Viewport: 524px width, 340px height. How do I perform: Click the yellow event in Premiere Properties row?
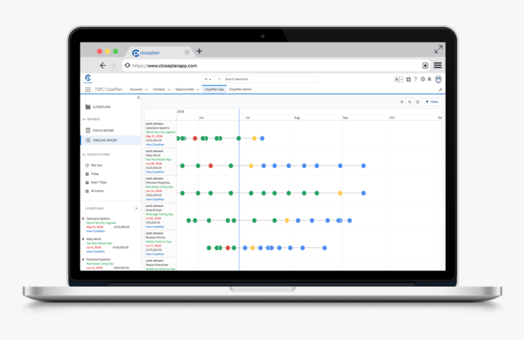340,193
